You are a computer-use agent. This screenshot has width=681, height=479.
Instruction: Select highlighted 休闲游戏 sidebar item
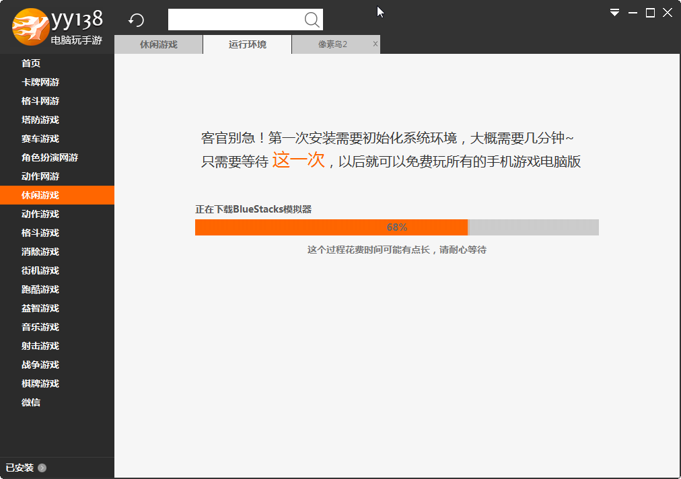pos(57,195)
